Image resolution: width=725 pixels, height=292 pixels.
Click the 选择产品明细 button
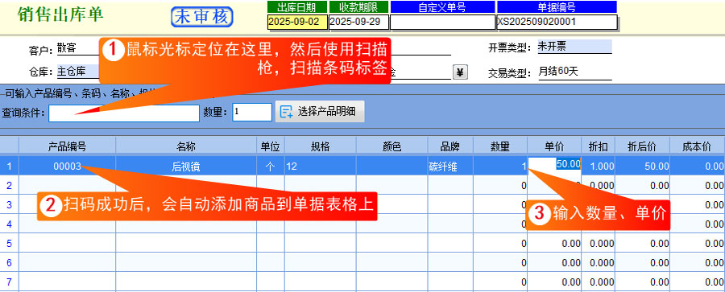coord(320,111)
